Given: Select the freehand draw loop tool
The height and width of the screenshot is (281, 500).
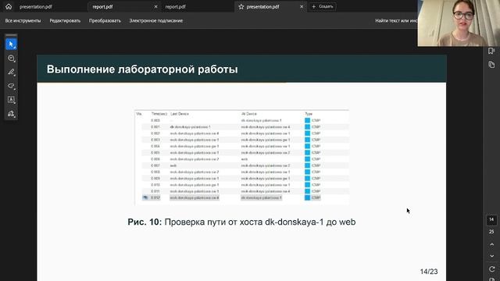Looking at the screenshot, I should (x=11, y=86).
